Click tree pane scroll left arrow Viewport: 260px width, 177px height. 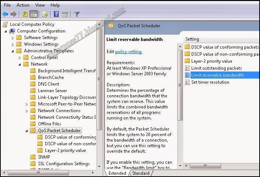[4, 173]
